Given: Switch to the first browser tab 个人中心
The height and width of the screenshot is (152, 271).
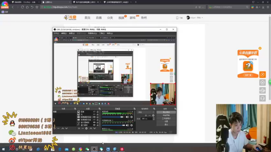Looking at the screenshot, I should [25, 2].
